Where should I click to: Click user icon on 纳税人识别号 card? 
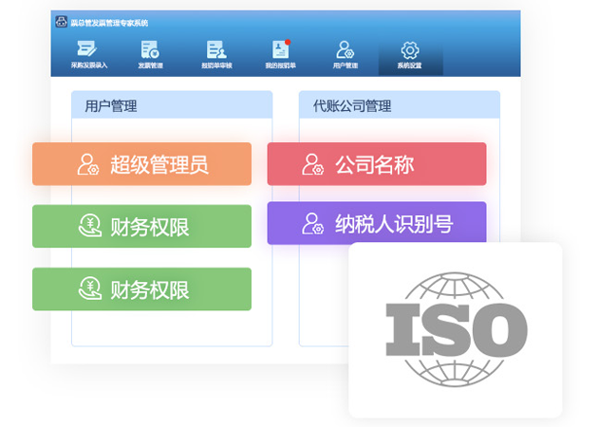point(312,224)
